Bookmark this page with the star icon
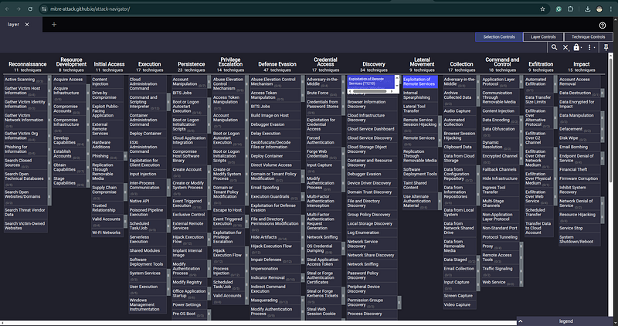This screenshot has height=326, width=618. [x=542, y=8]
